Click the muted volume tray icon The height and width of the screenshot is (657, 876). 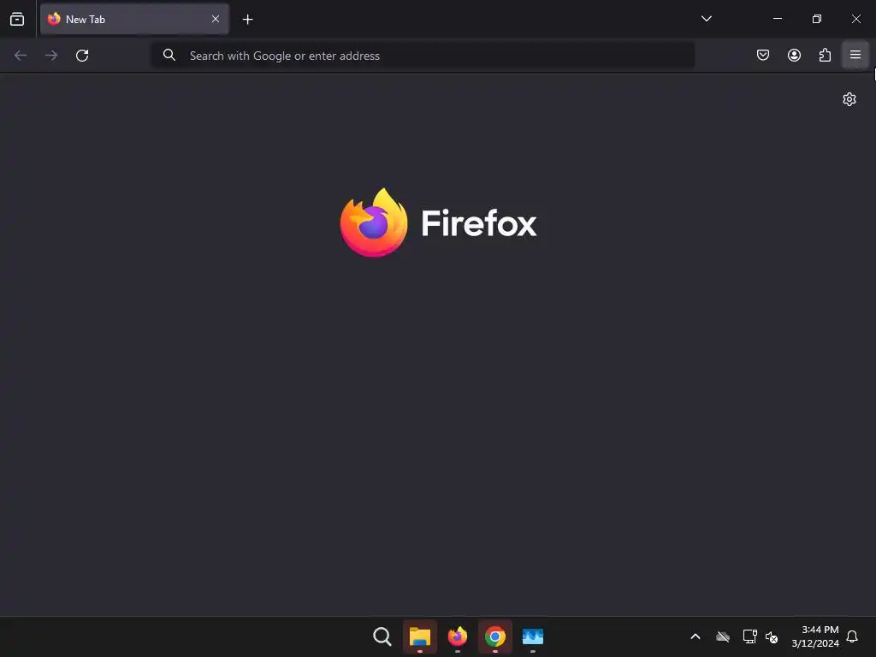[x=772, y=636]
